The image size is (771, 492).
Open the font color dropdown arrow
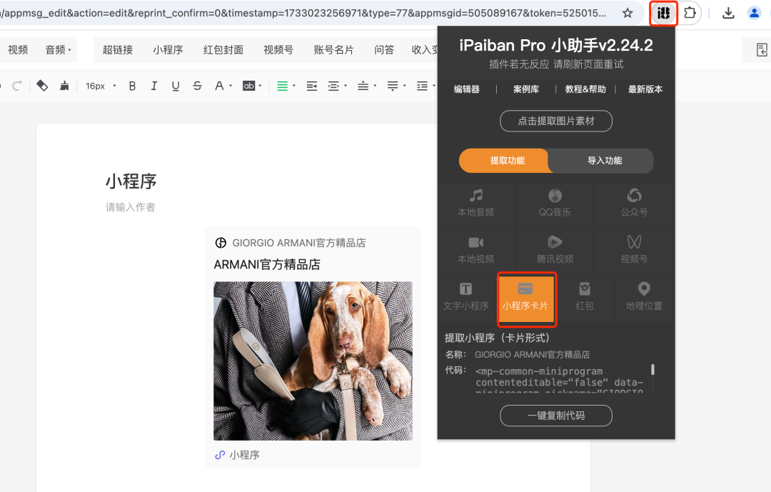pos(231,86)
